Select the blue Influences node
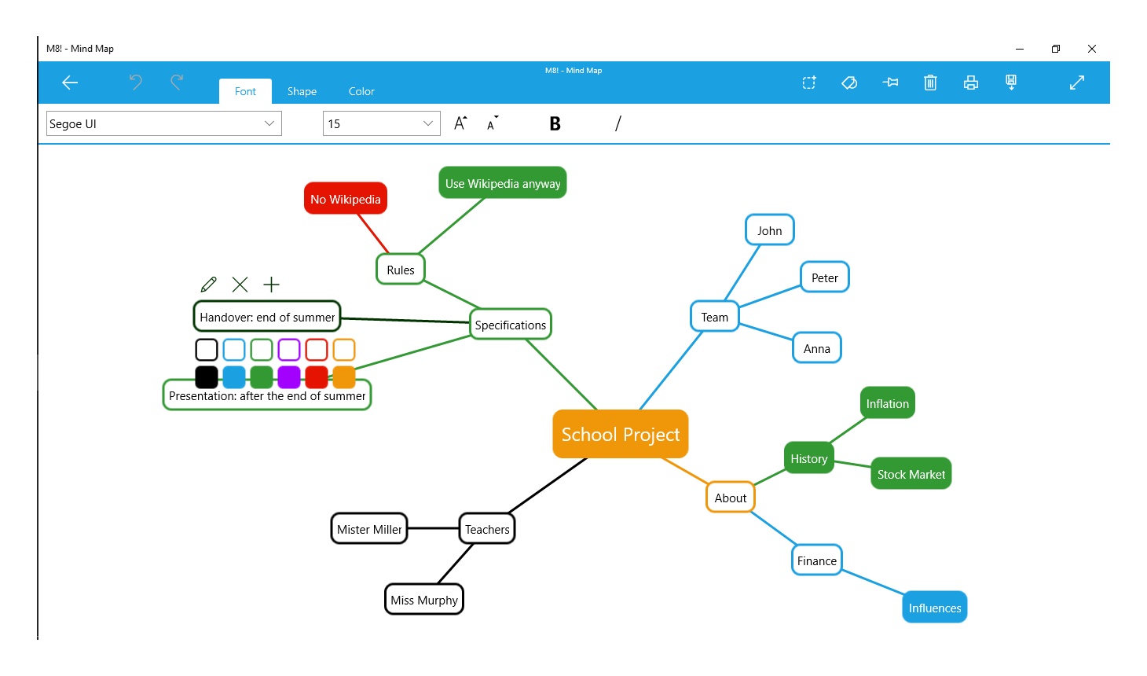Screen dimensions: 1147x676 coord(935,608)
